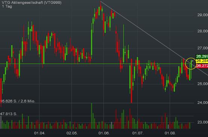This screenshot has width=208, height=137.
Task: Click the 25,00 price axis label
Action: click(203, 84)
